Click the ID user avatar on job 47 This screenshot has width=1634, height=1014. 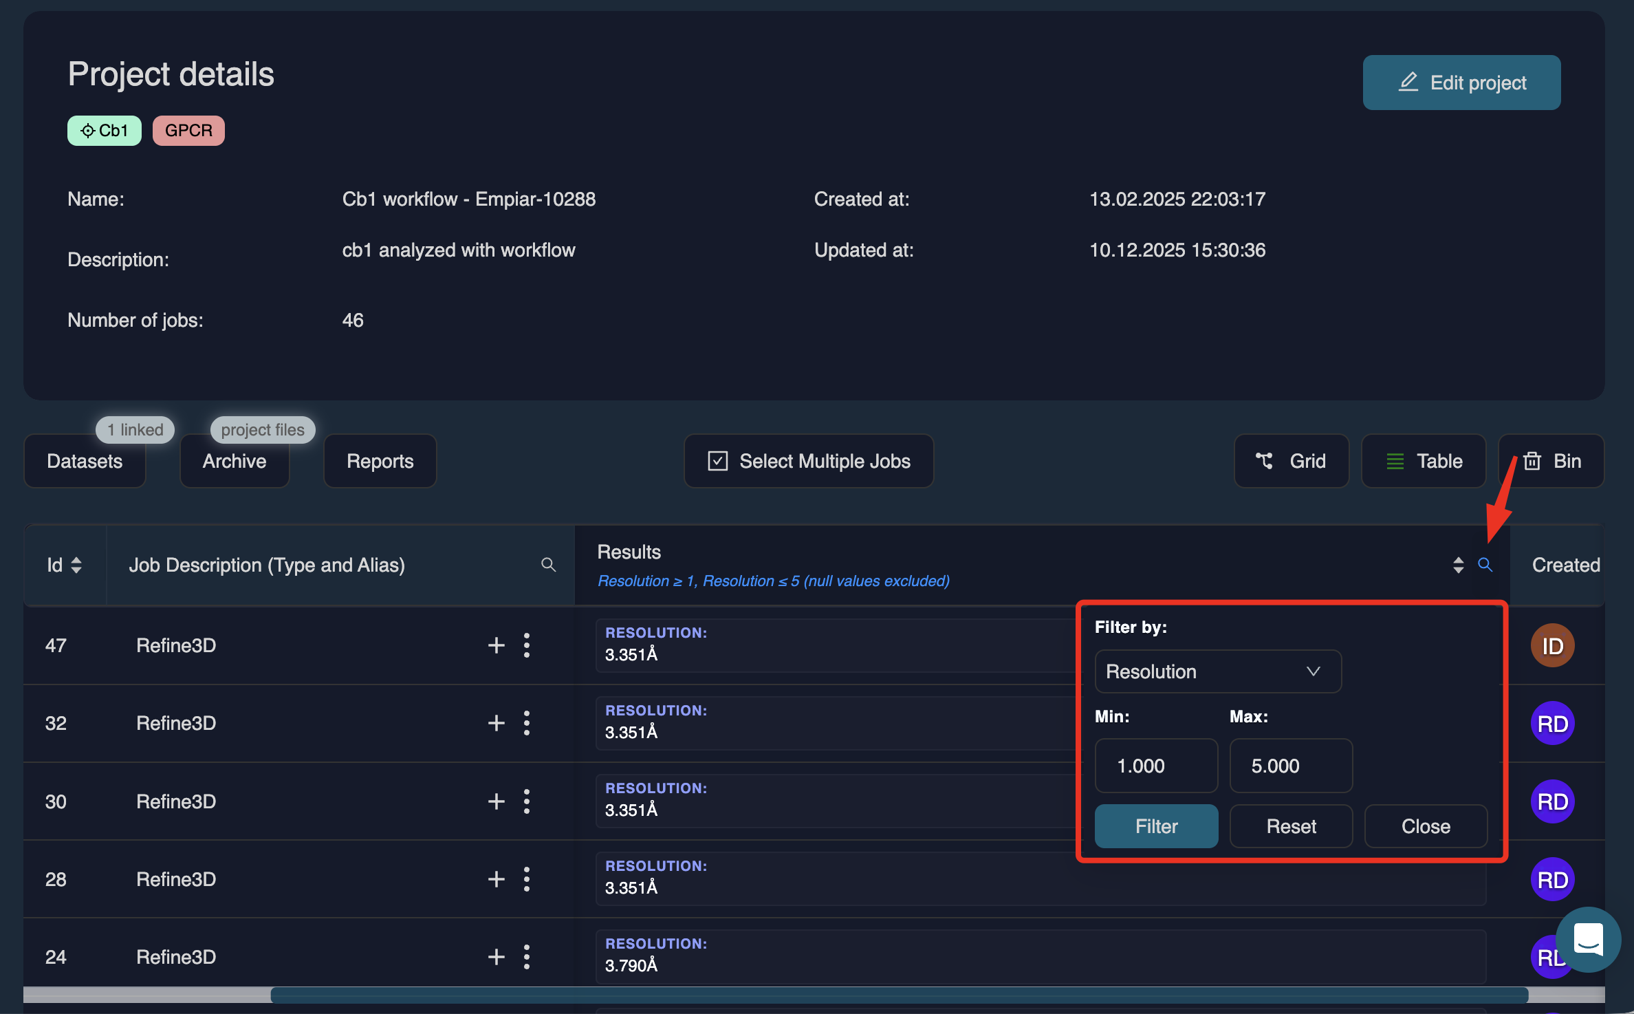pos(1552,645)
